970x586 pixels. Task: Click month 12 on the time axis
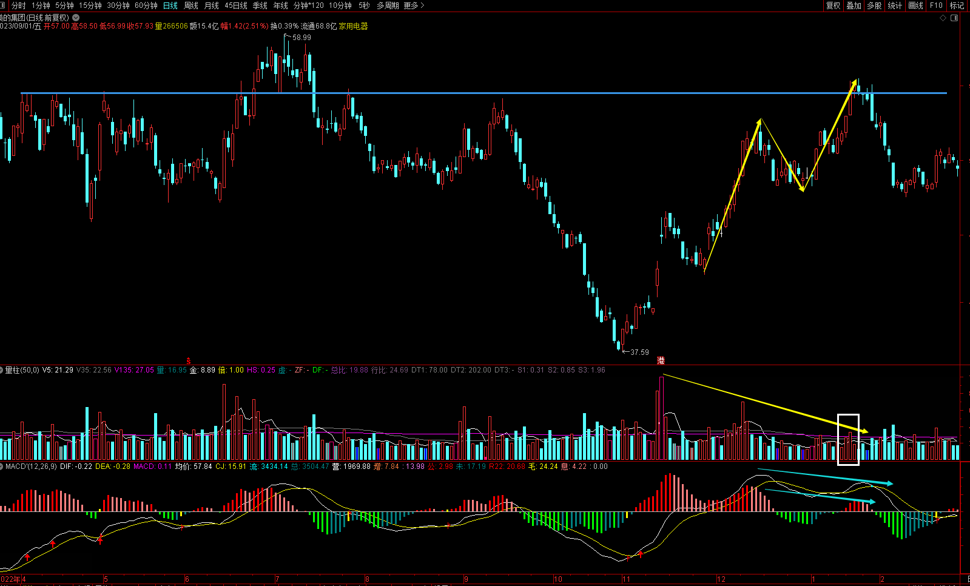(721, 579)
